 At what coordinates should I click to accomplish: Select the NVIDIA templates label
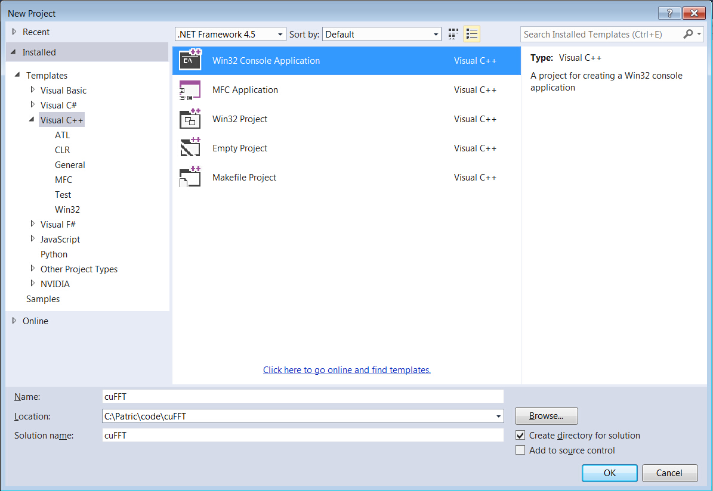coord(55,284)
